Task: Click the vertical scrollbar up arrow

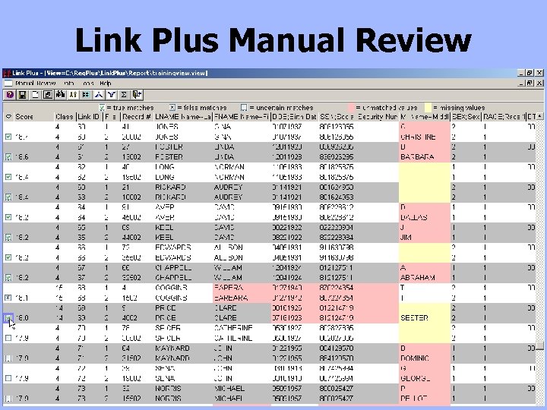Action: (x=540, y=116)
